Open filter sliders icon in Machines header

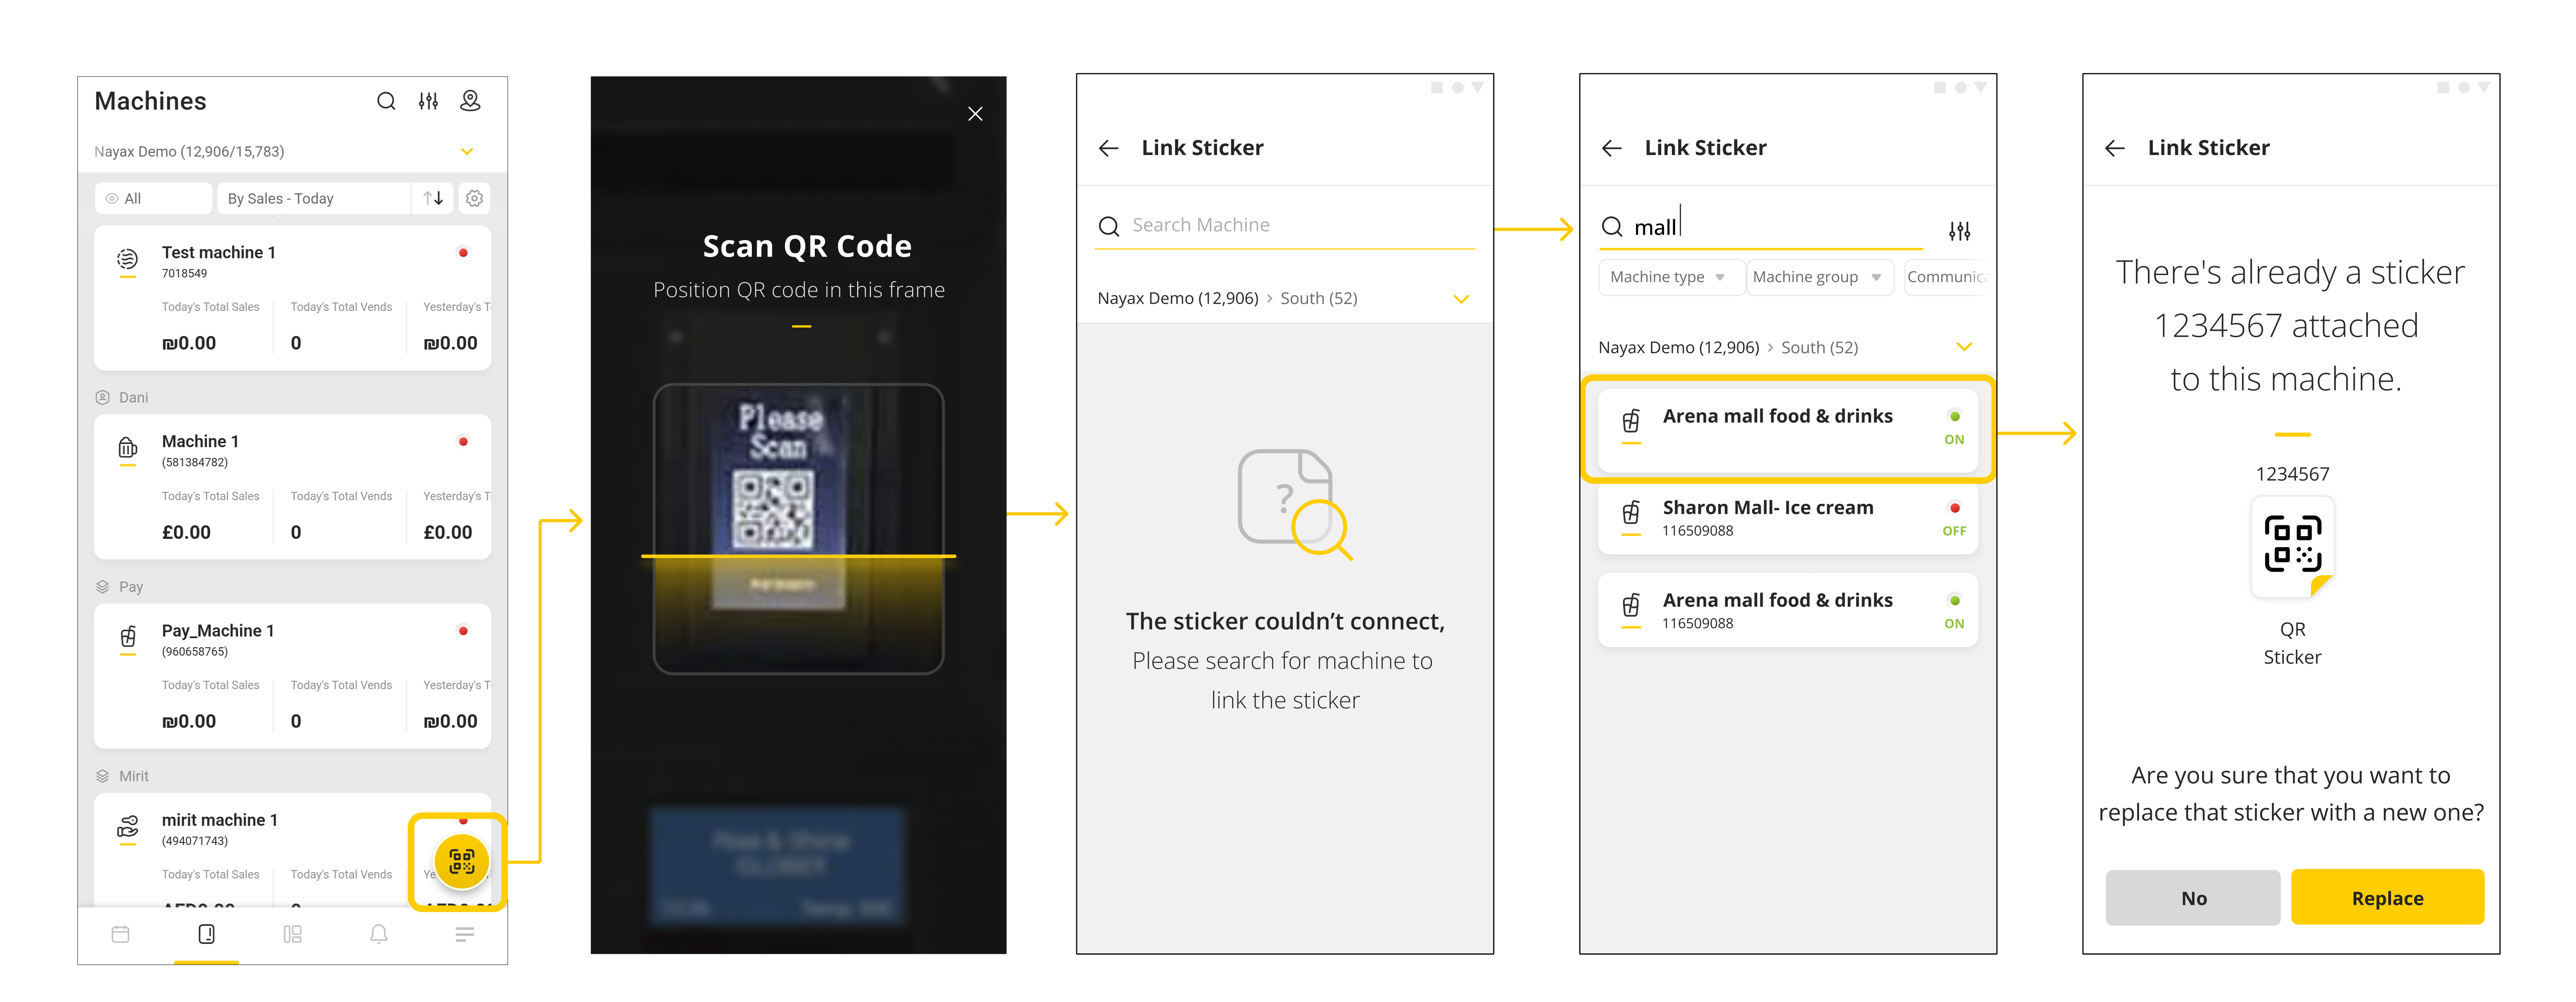click(428, 101)
